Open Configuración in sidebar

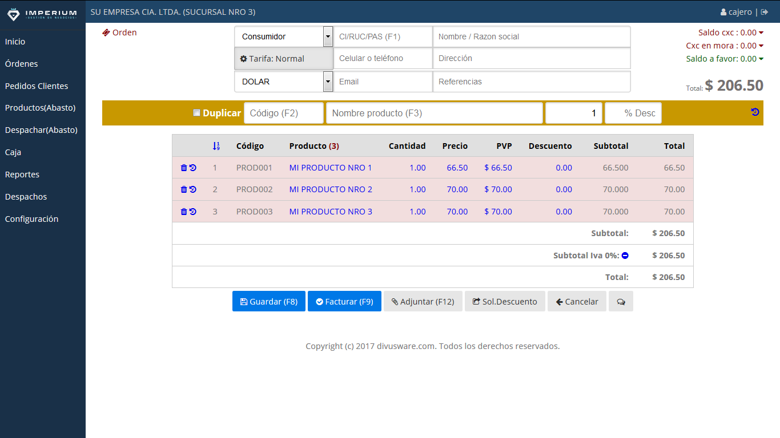(x=31, y=219)
